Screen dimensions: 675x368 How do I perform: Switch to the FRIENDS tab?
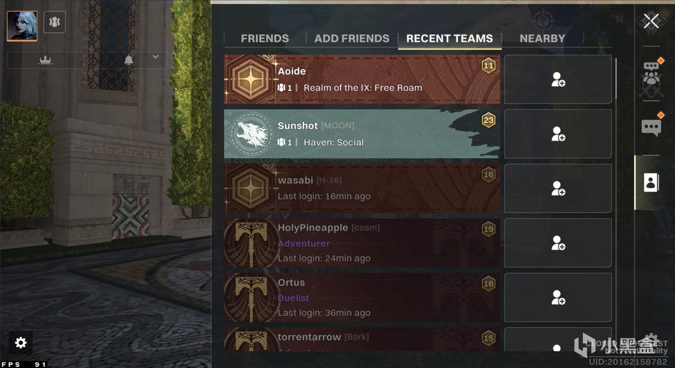265,38
